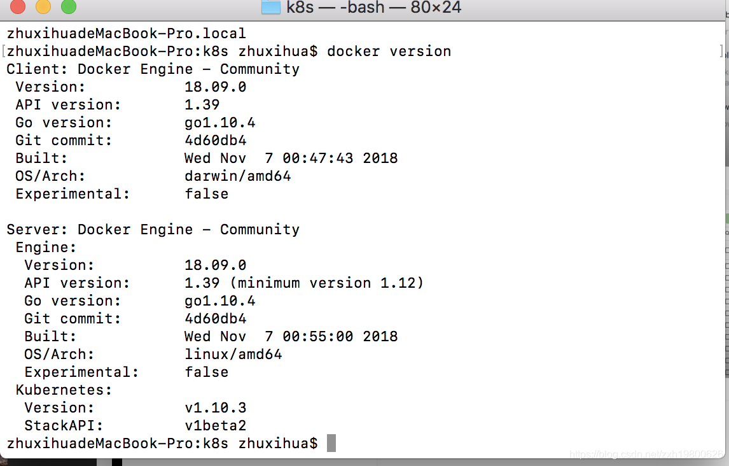Viewport: 729px width, 466px height.
Task: Click 'Server: Docker Engine - Community' heading
Action: (153, 229)
